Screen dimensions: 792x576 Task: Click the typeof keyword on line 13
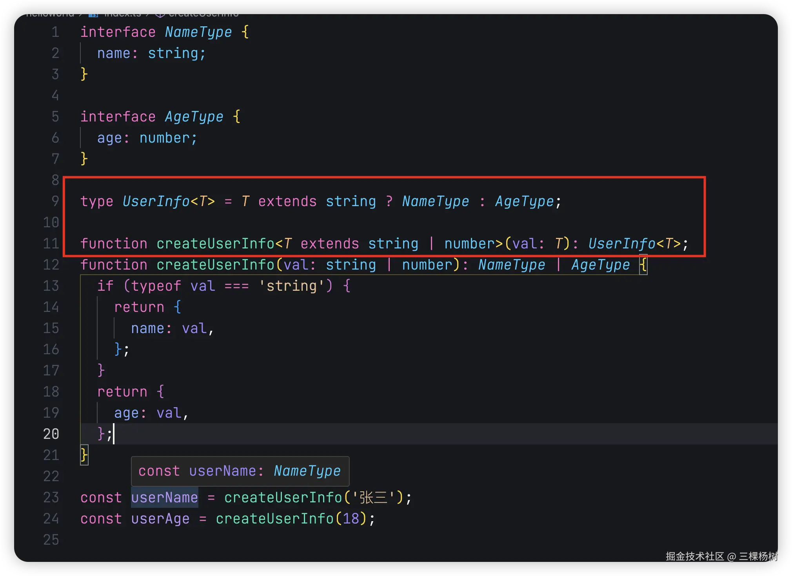[156, 286]
